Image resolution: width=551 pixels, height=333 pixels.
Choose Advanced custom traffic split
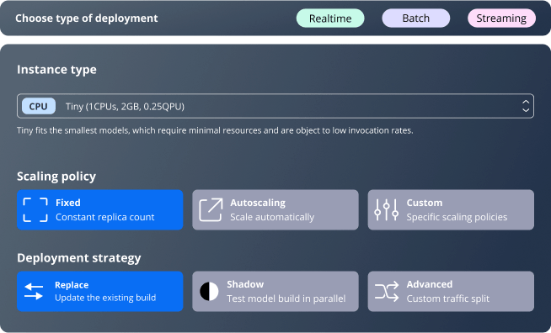click(451, 291)
